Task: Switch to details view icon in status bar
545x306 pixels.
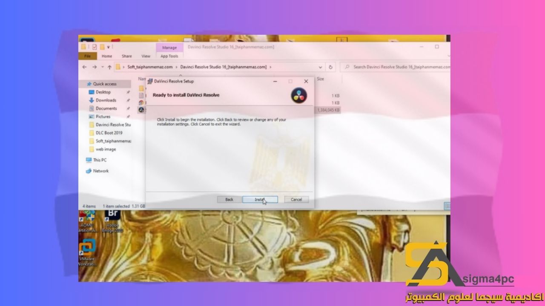Action: tap(447, 206)
